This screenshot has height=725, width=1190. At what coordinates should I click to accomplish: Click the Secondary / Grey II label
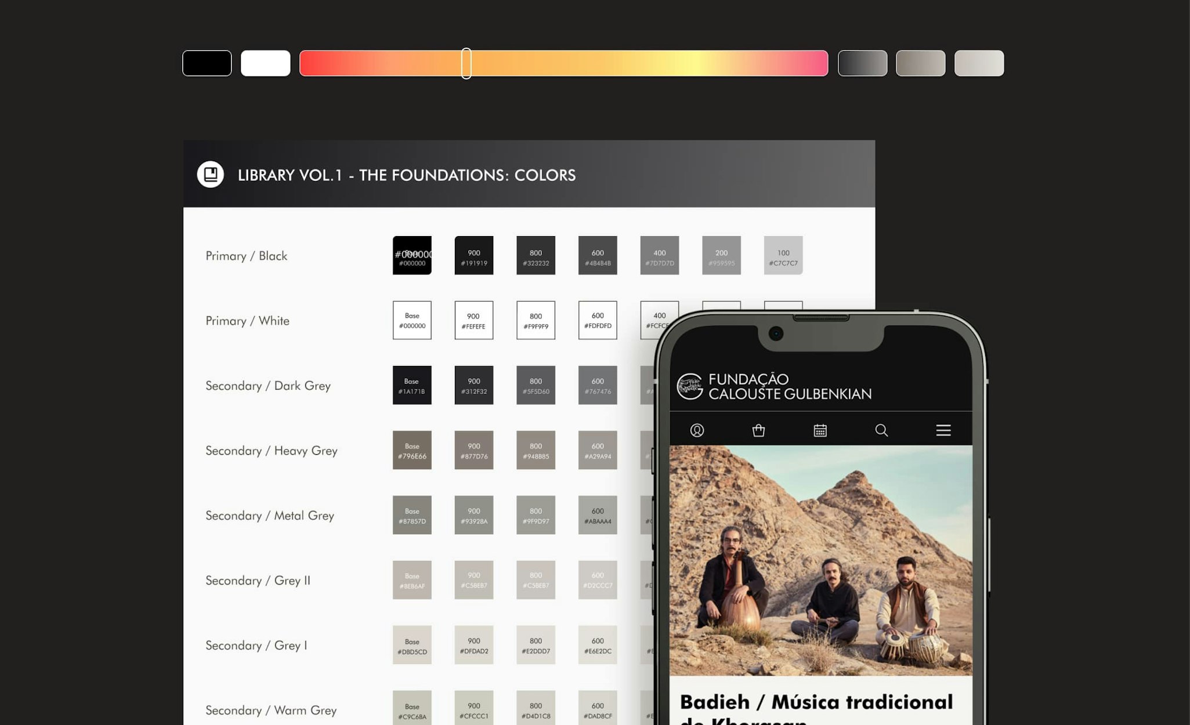258,581
